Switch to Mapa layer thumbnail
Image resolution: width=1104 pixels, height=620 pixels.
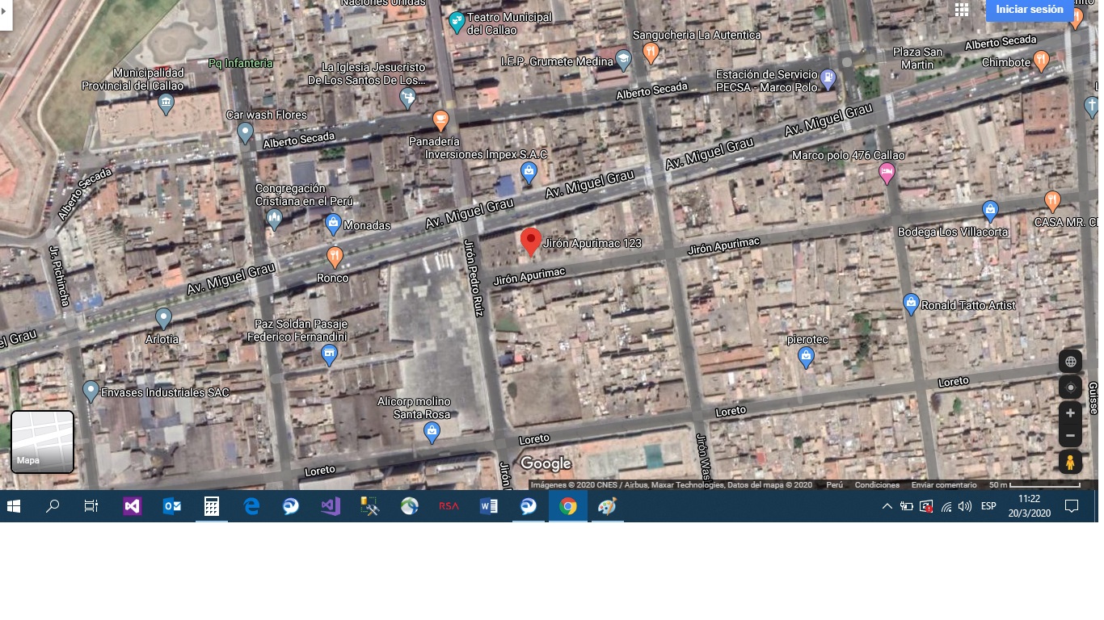[42, 442]
